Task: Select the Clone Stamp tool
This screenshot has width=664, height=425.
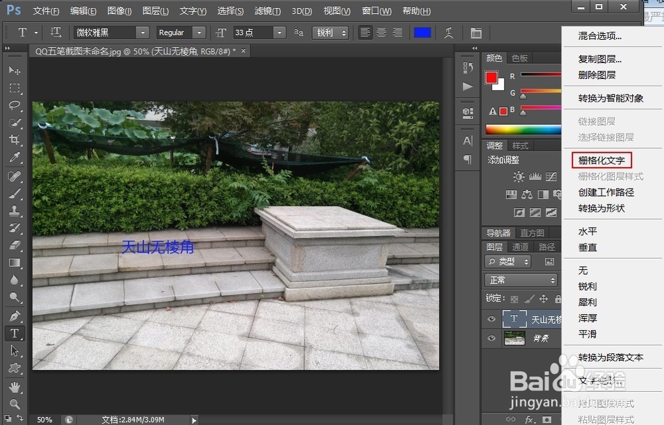Action: coord(15,211)
